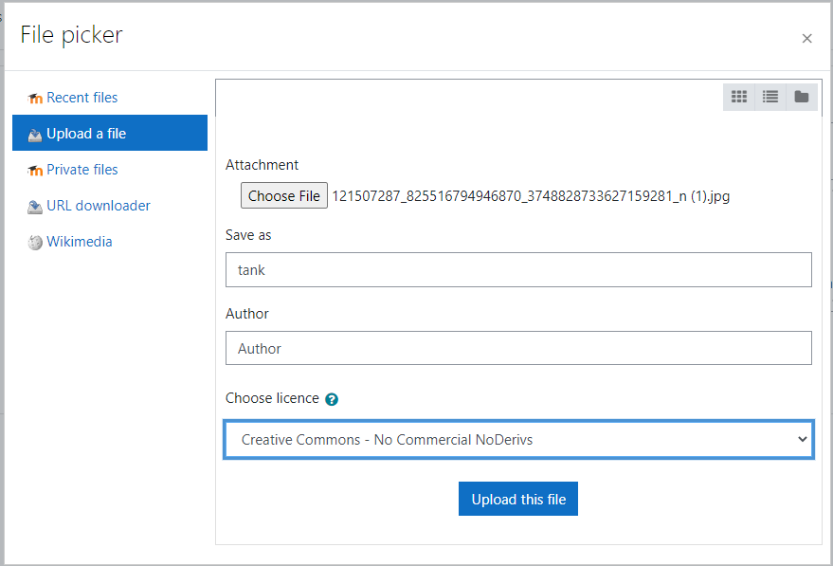Click the Wikimedia globe icon

[35, 243]
